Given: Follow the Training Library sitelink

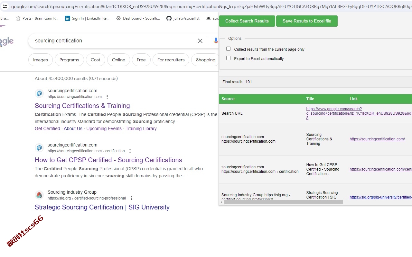Looking at the screenshot, I should (141, 128).
